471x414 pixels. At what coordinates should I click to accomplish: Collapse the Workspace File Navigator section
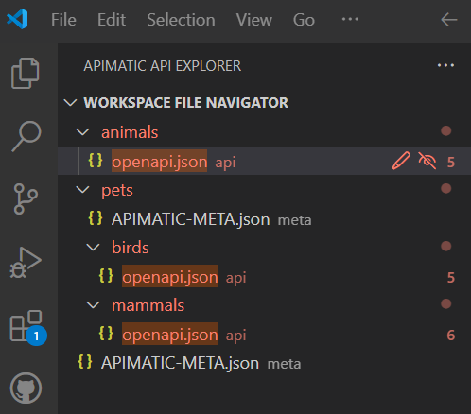click(70, 103)
